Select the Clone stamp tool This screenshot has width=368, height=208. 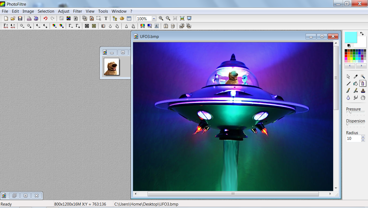pos(363,91)
